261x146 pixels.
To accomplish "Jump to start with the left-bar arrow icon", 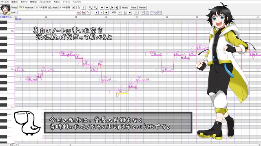I will coord(102,7).
